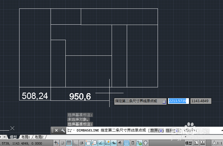The width and height of the screenshot is (223, 146).
Task: Choose the 选择(S) command option
Action: pos(172,130)
